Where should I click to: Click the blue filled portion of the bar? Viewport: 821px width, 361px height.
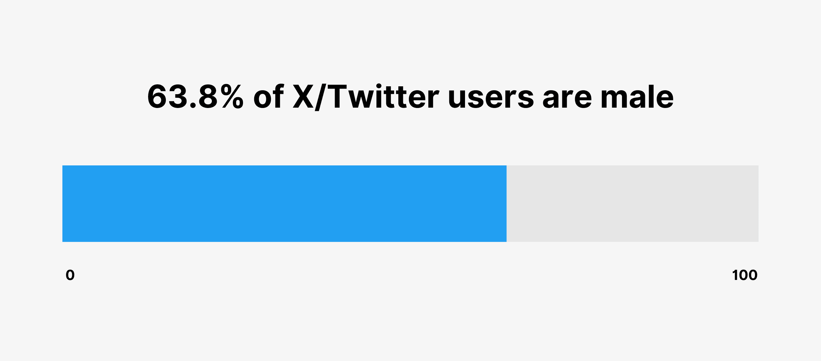(x=284, y=203)
